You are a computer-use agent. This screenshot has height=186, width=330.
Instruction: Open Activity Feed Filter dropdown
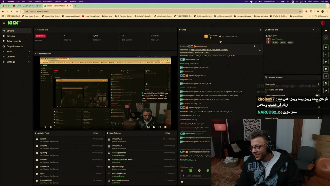click(96, 133)
